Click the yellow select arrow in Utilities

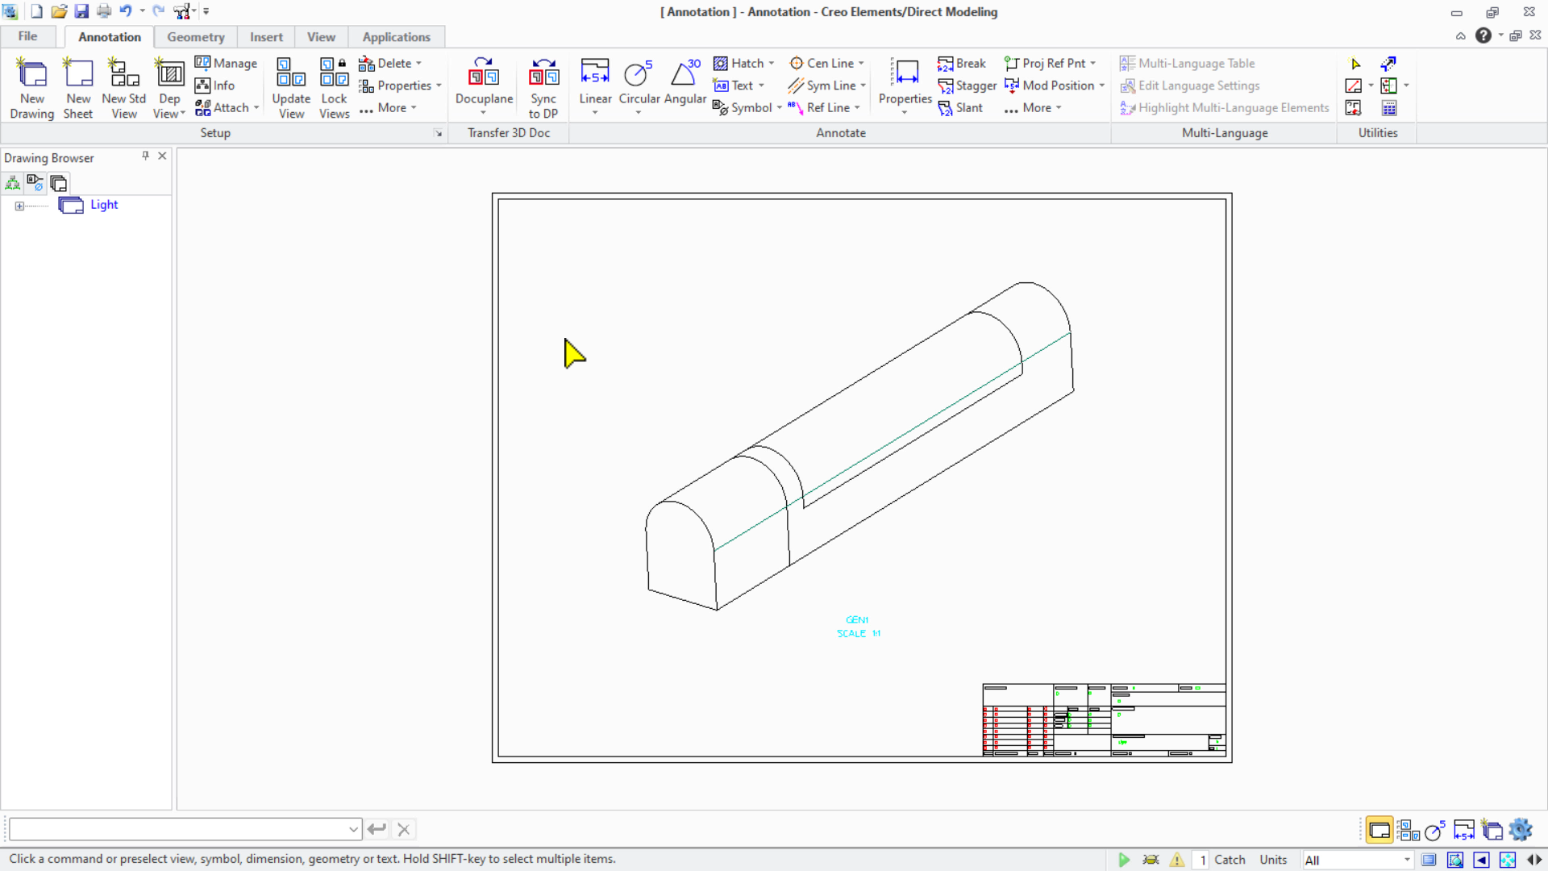1355,64
